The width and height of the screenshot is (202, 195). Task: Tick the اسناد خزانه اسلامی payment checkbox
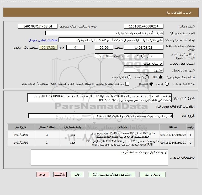tap(127, 84)
